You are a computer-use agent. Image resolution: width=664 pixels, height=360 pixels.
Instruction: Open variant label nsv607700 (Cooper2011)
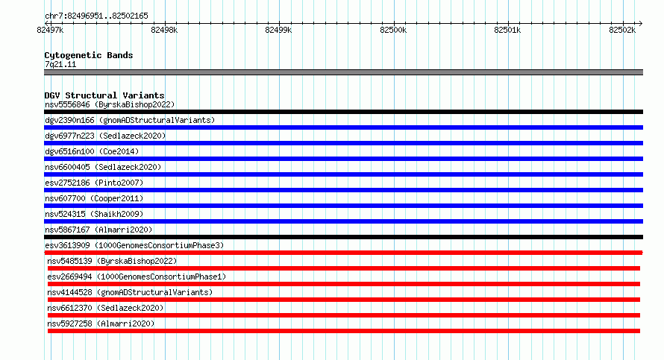coord(94,198)
